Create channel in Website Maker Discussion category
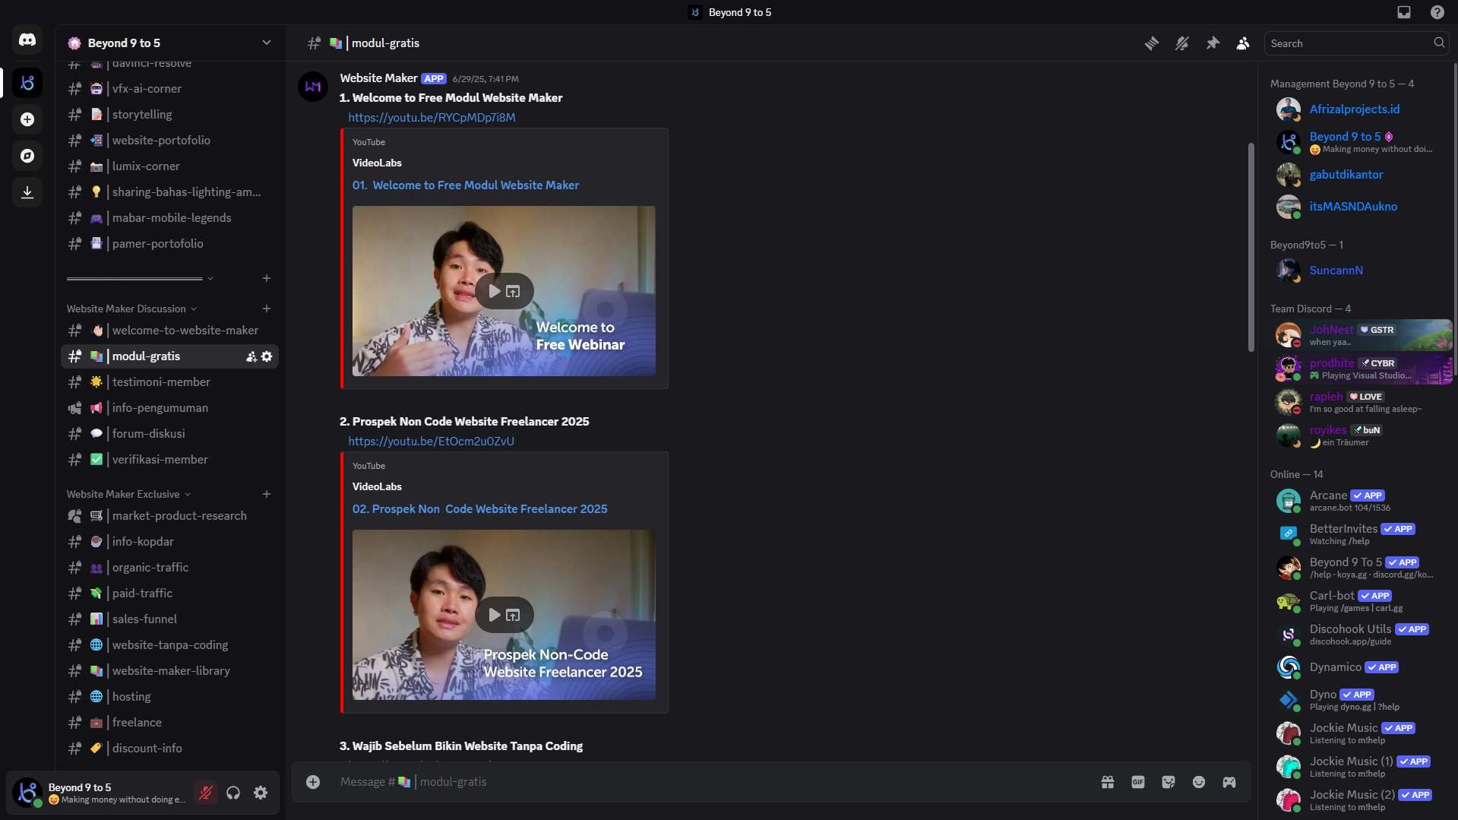The image size is (1458, 820). point(267,309)
